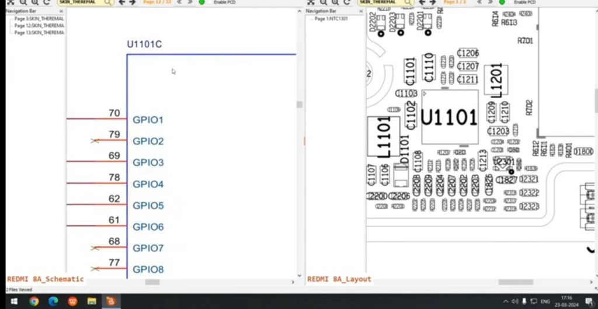This screenshot has height=309, width=598.
Task: Switch to the REDMI 8A_Layout tab
Action: (339, 279)
